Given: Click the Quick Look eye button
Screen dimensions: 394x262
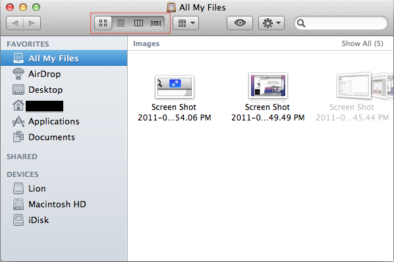Looking at the screenshot, I should (240, 23).
